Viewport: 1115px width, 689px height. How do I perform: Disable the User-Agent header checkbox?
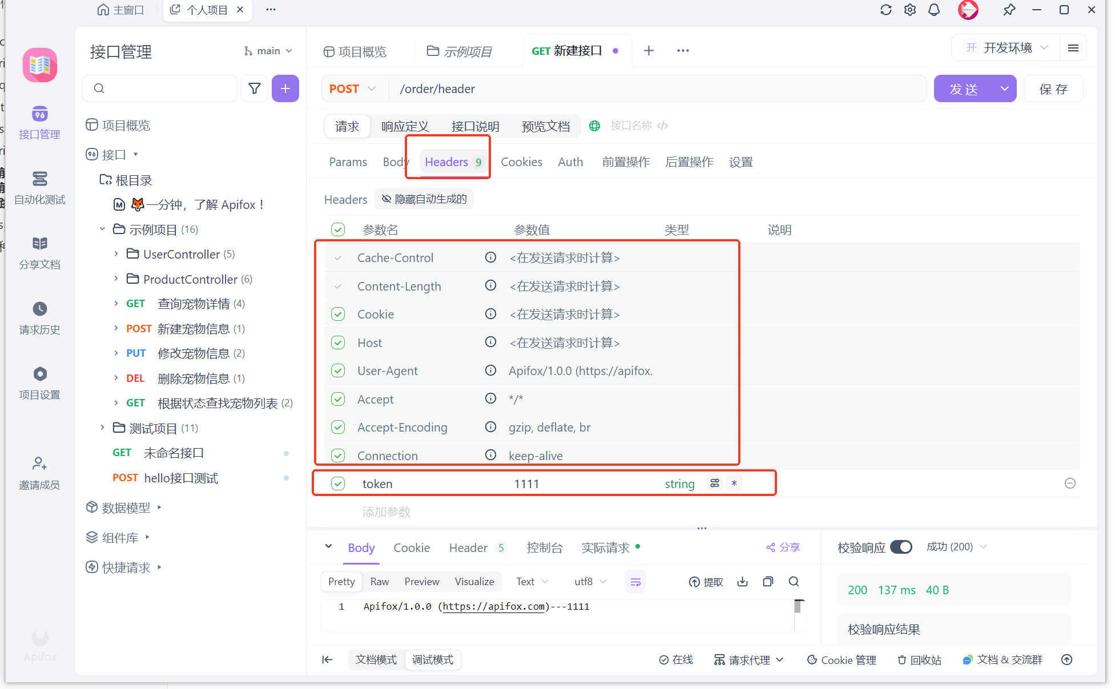pyautogui.click(x=338, y=371)
